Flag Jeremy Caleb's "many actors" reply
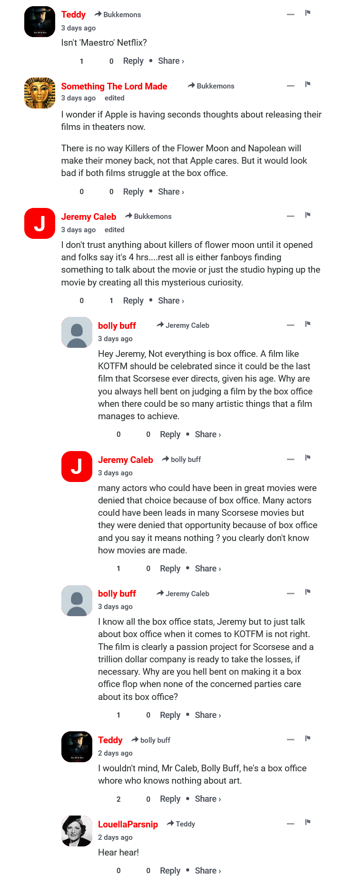 coord(308,458)
